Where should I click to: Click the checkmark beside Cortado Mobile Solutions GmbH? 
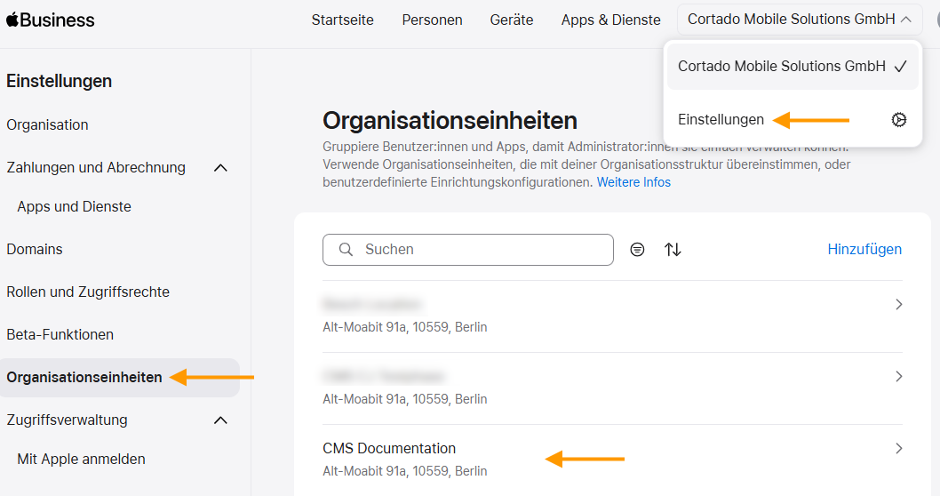[x=900, y=67]
